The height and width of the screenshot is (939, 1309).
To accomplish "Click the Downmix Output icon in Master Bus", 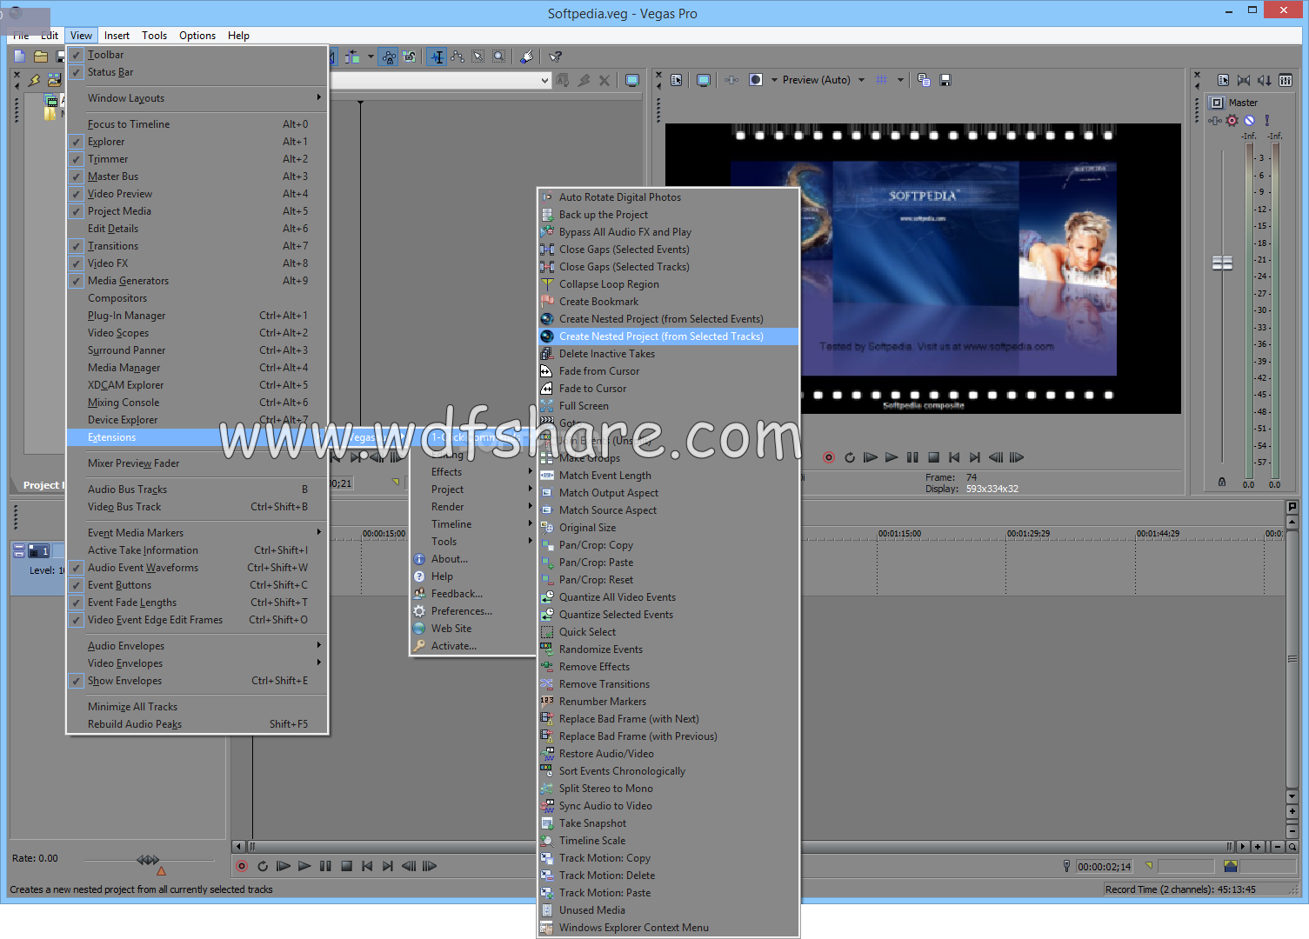I will tap(1244, 80).
